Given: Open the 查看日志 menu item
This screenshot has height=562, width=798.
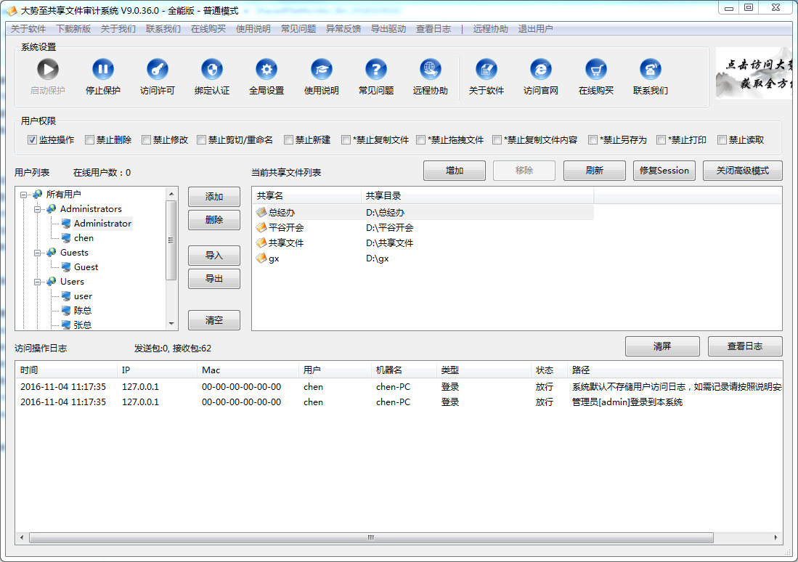Looking at the screenshot, I should pos(433,29).
